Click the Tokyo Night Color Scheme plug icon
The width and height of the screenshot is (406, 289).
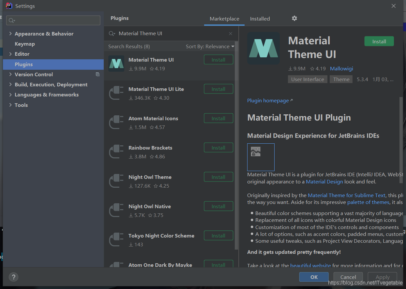pyautogui.click(x=116, y=239)
